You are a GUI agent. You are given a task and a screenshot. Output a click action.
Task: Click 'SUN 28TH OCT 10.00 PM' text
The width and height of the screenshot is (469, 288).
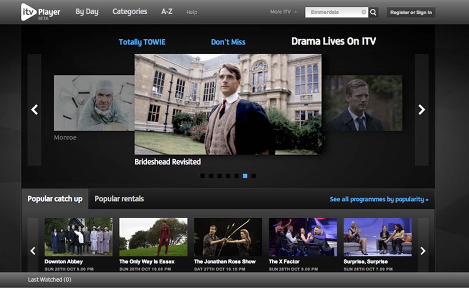pyautogui.click(x=145, y=269)
